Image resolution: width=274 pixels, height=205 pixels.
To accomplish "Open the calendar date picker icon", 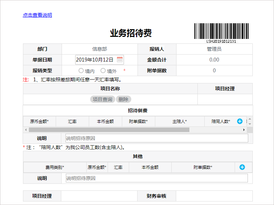I will point(119,60).
